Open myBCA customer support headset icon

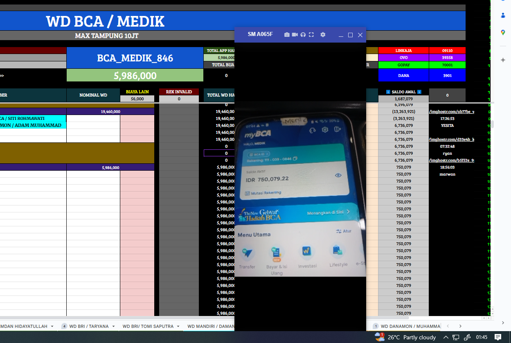click(312, 130)
